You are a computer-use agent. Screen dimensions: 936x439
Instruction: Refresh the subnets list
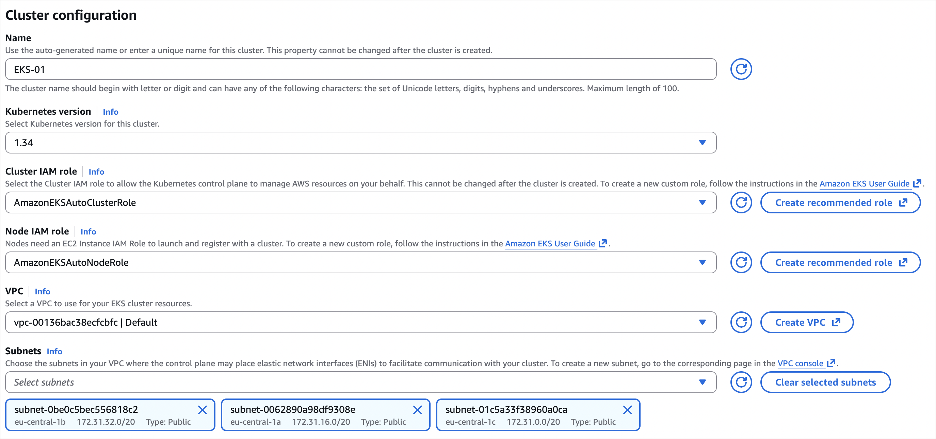(x=741, y=382)
